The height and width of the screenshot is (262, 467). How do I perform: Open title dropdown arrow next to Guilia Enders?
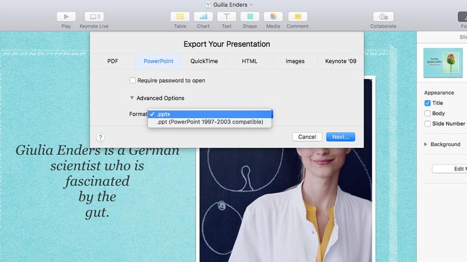coord(252,5)
